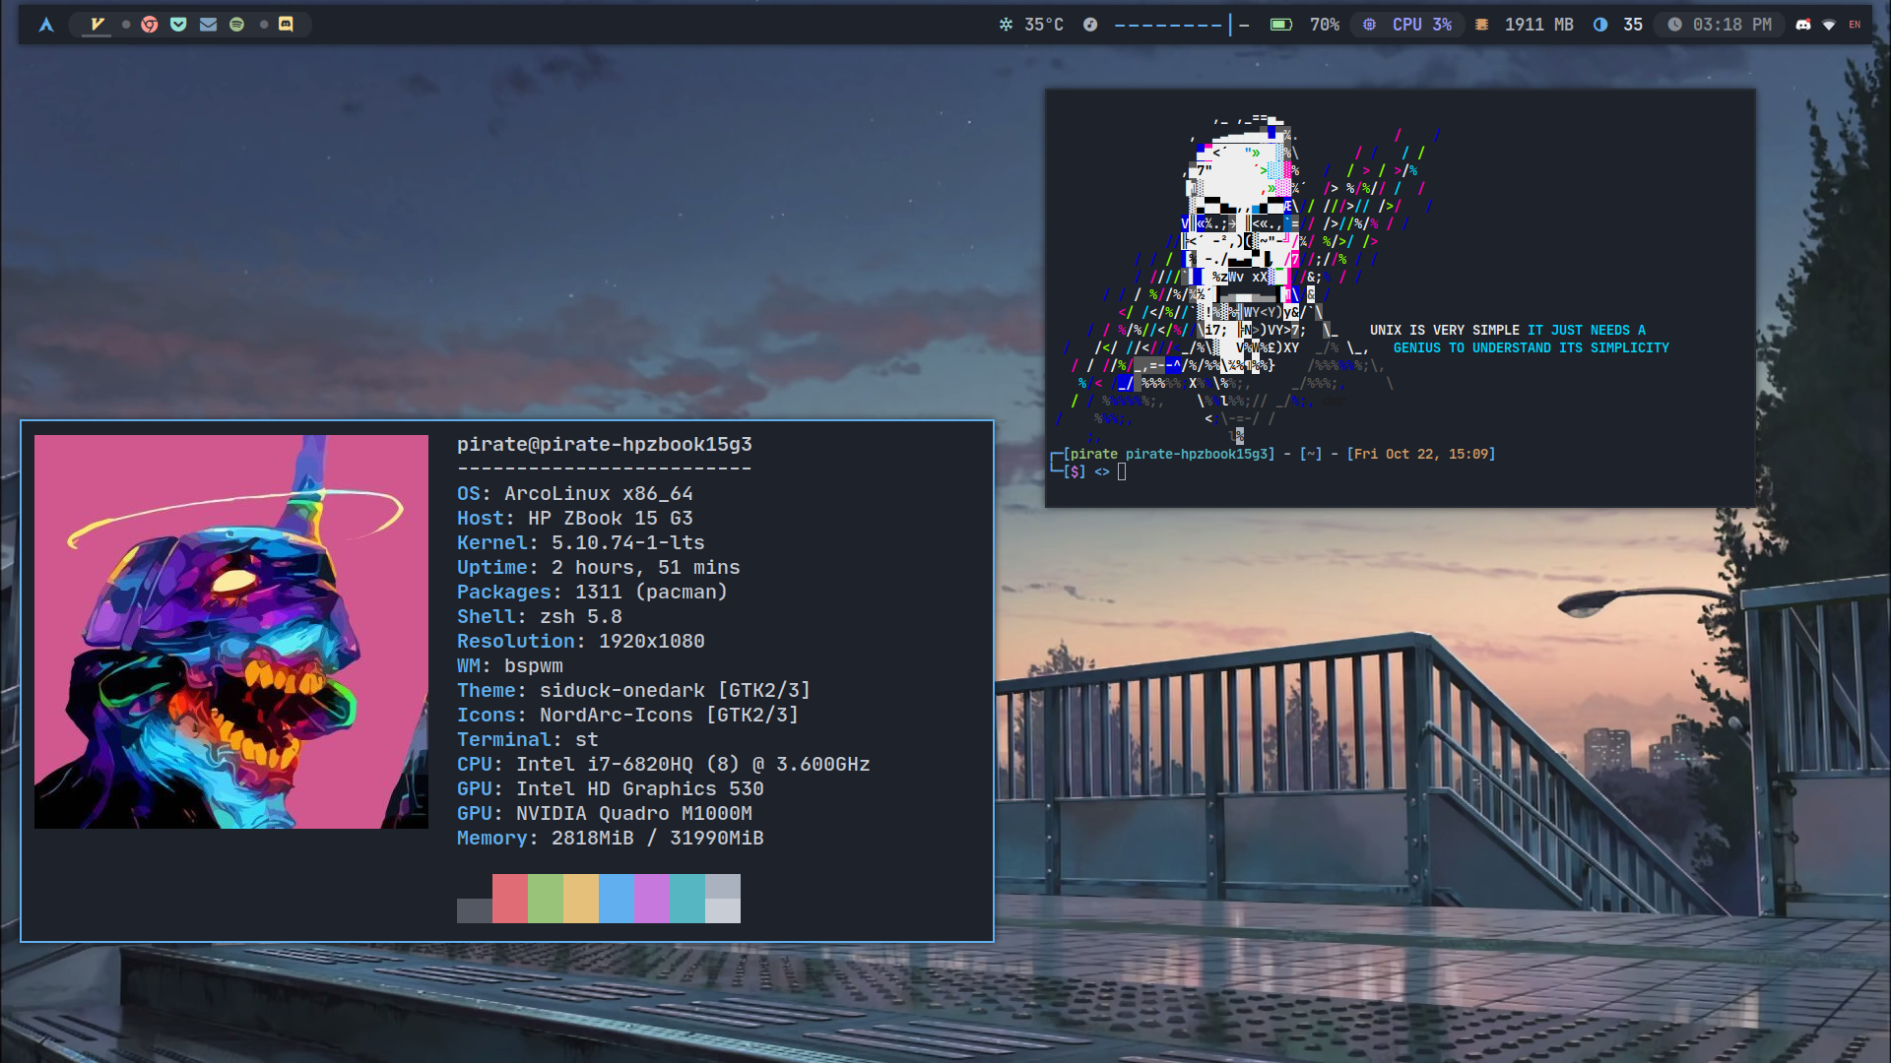Screen dimensions: 1891x1063
Task: Click the brightness value 35
Action: [x=1633, y=25]
